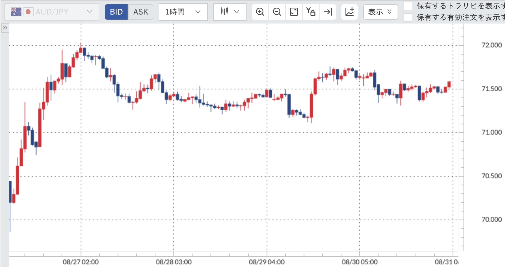
Task: Click the 08/29 04:00 time label
Action: pyautogui.click(x=267, y=262)
